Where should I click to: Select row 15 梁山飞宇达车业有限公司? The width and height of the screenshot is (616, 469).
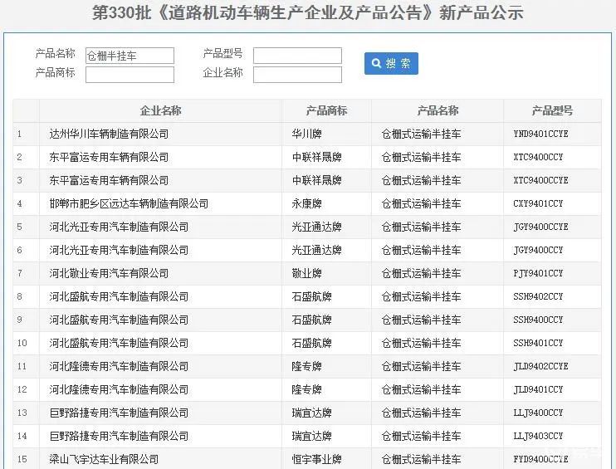104,459
